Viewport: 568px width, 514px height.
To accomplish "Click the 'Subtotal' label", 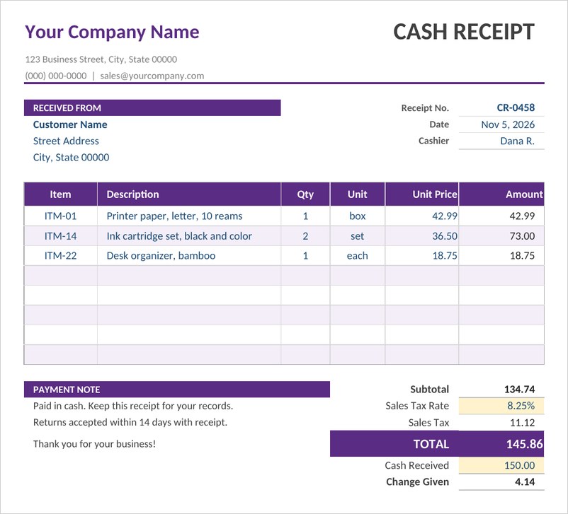I will pyautogui.click(x=430, y=389).
